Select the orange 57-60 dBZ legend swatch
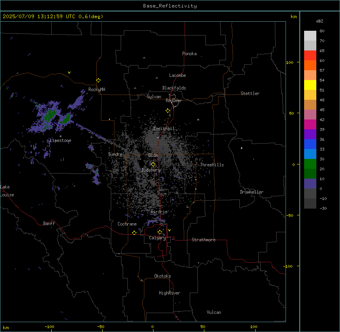 [310, 65]
